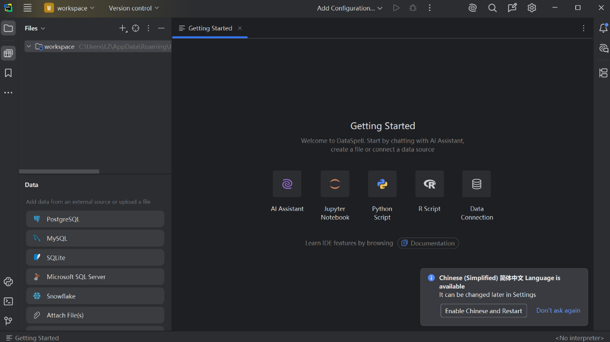Open the Notifications panel

[x=603, y=28]
